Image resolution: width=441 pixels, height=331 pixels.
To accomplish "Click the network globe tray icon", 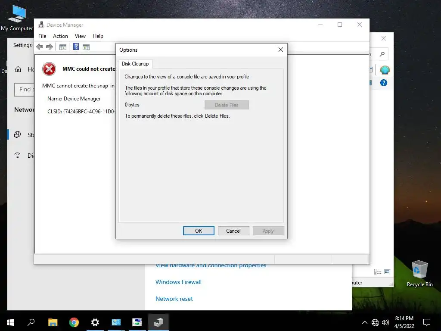I will 375,322.
